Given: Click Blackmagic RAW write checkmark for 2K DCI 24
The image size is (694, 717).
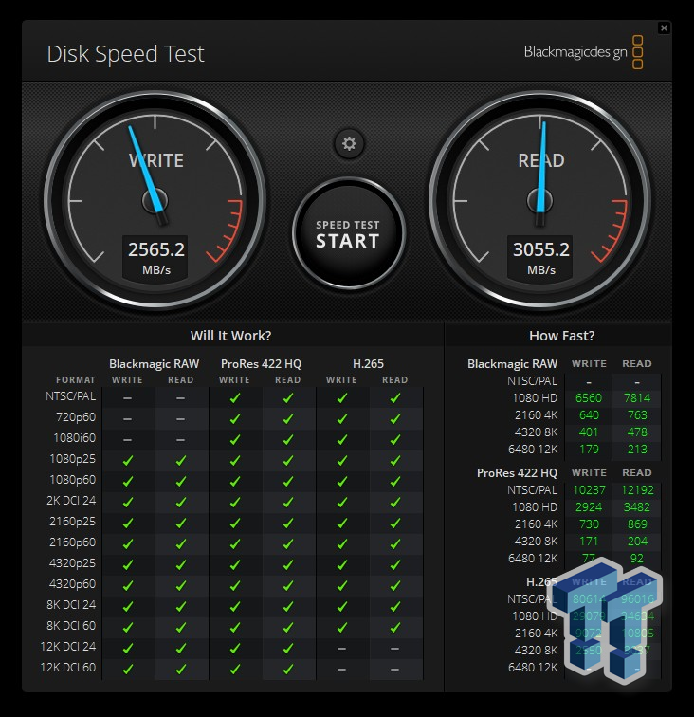Looking at the screenshot, I should tap(128, 502).
